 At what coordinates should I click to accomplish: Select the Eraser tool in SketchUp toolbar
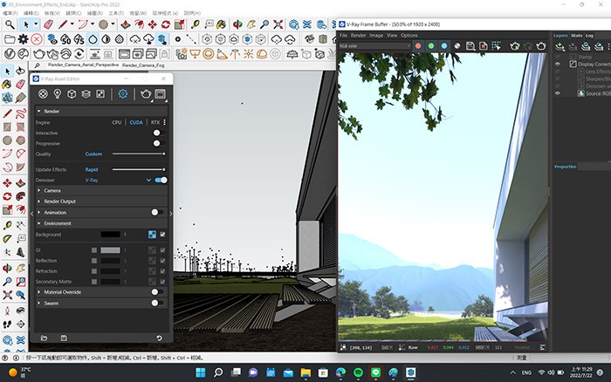click(x=48, y=25)
